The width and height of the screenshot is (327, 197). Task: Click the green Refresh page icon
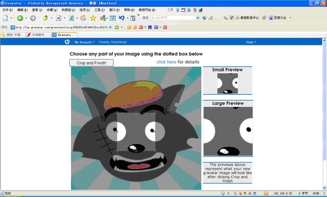pyautogui.click(x=71, y=18)
